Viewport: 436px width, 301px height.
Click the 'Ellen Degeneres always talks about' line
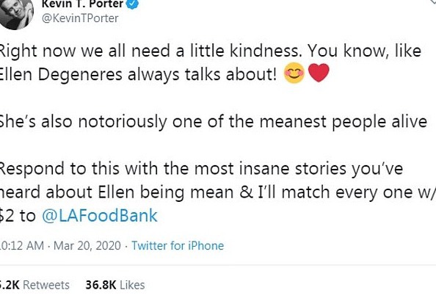(138, 75)
